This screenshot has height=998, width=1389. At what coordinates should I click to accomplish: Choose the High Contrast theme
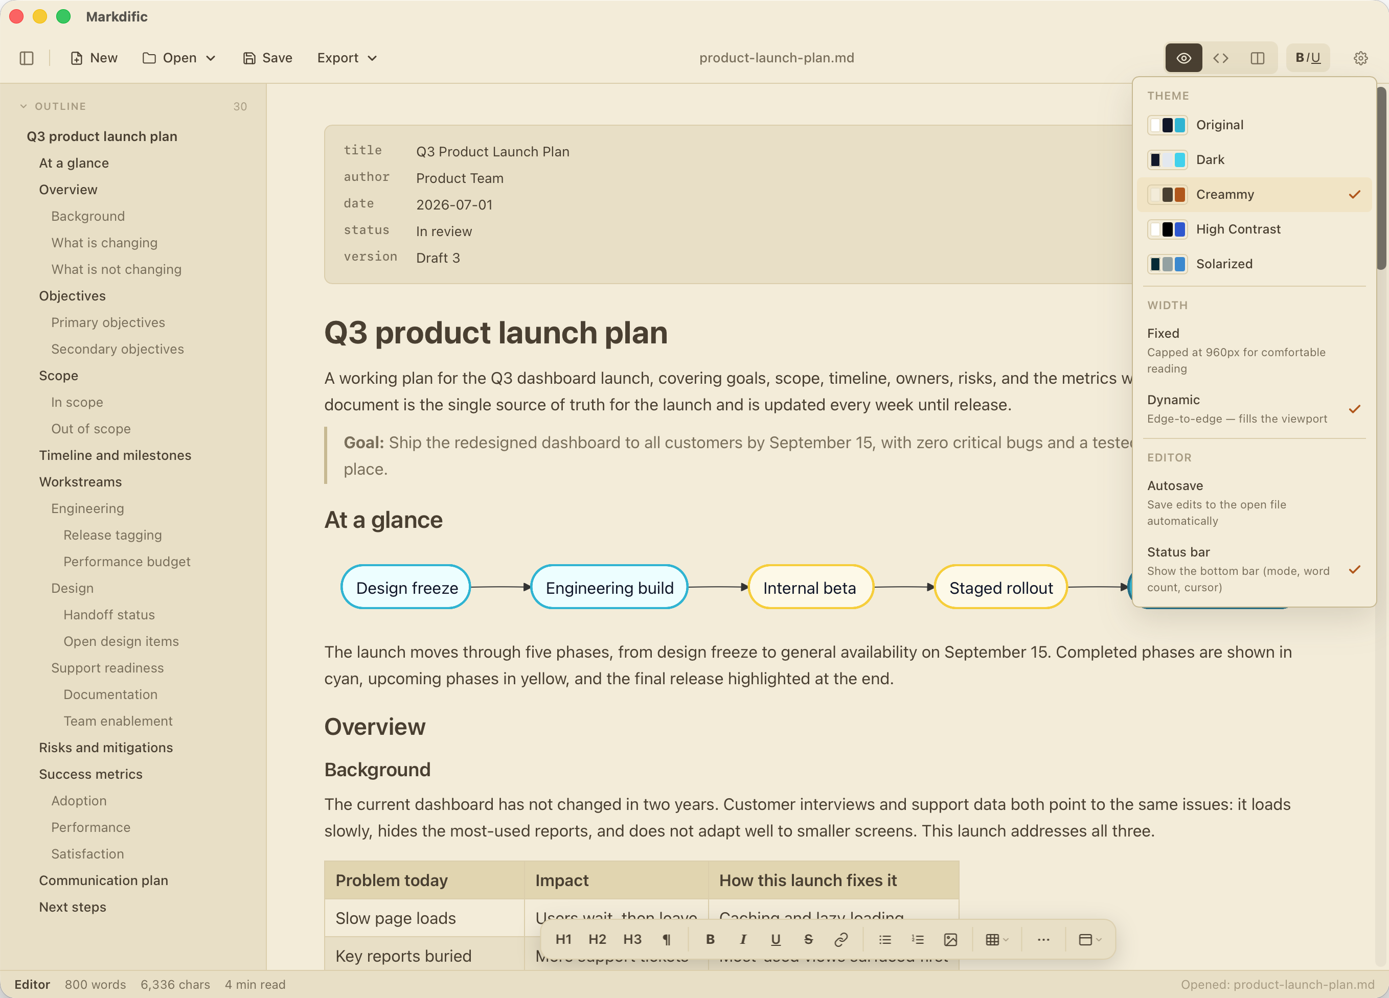point(1253,229)
